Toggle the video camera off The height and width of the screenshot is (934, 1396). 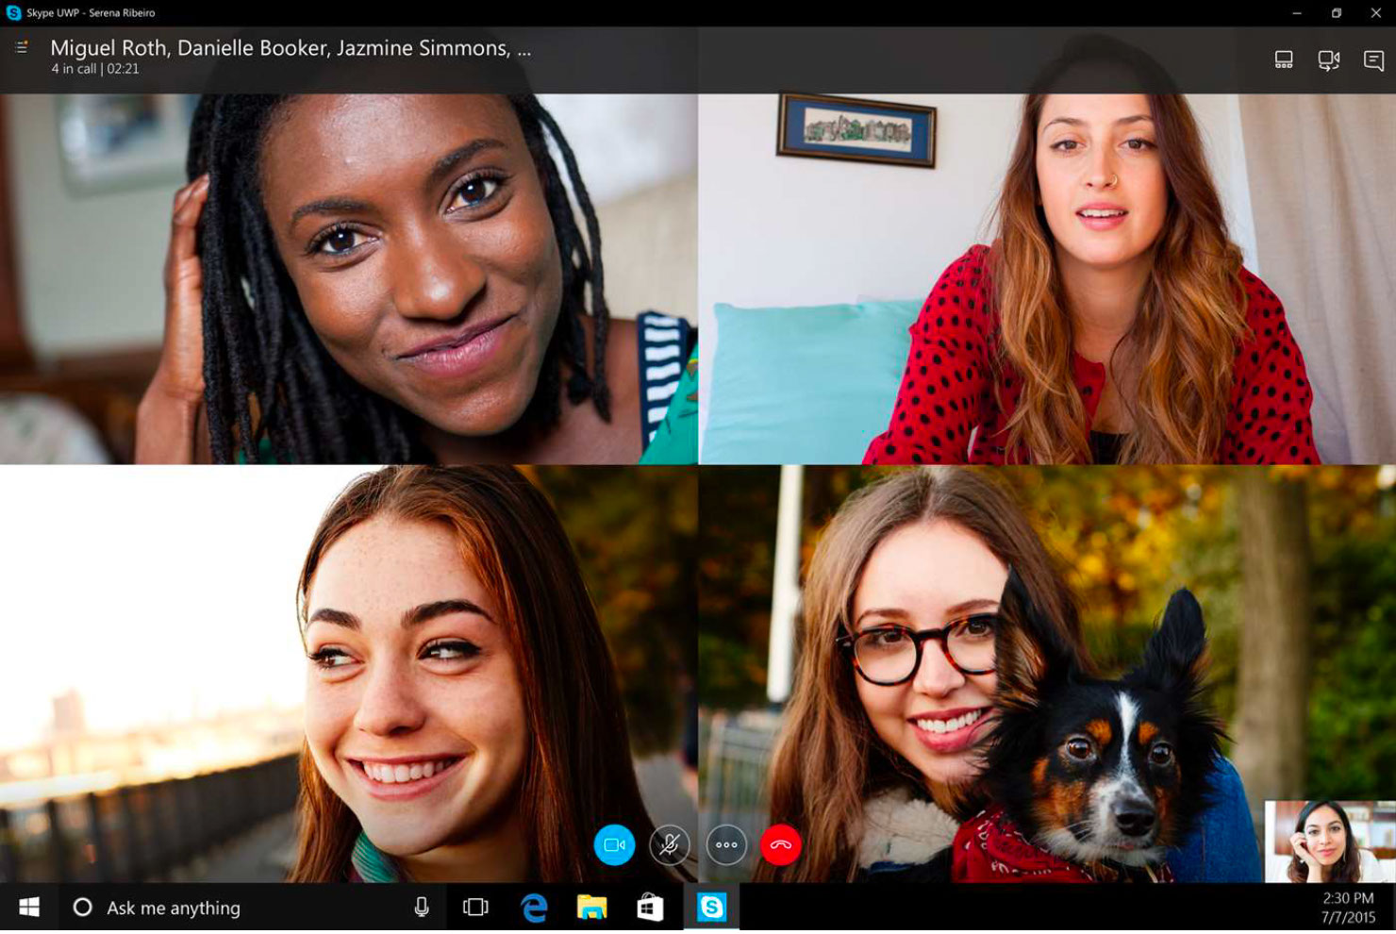(x=616, y=845)
